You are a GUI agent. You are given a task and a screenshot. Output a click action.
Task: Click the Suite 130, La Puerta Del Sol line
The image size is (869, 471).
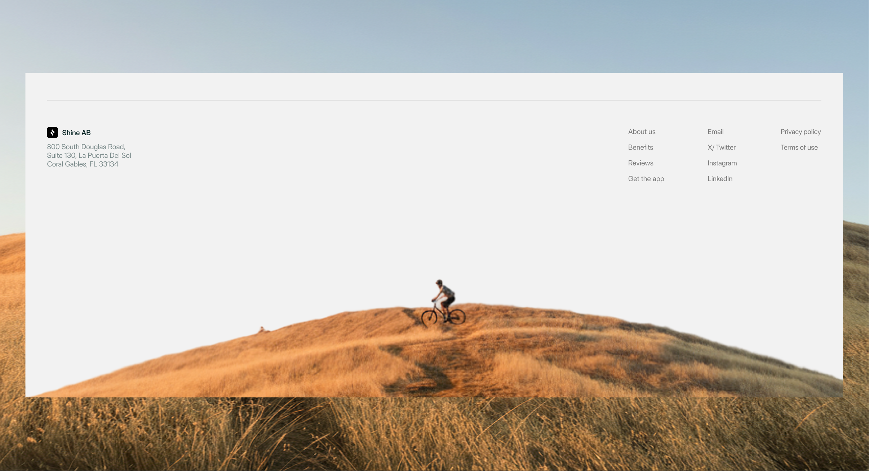pos(89,155)
